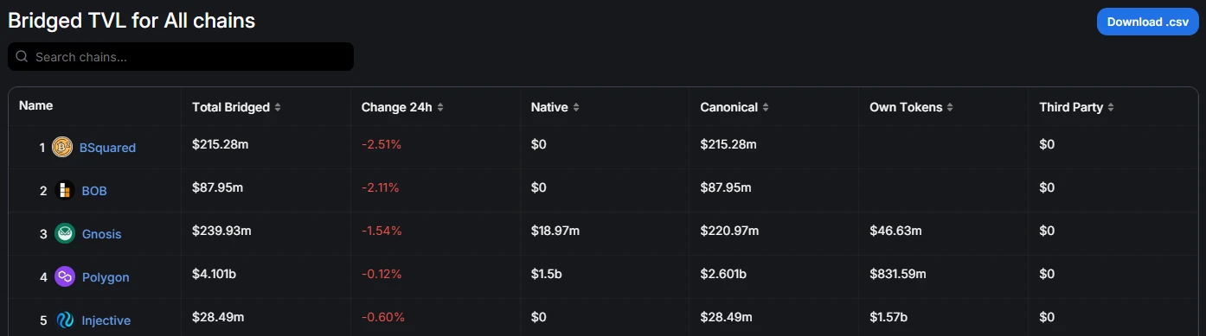
Task: Open the Injective chain link
Action: click(x=106, y=320)
